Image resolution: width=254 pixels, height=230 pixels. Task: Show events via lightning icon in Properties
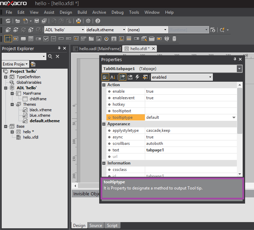(x=137, y=77)
